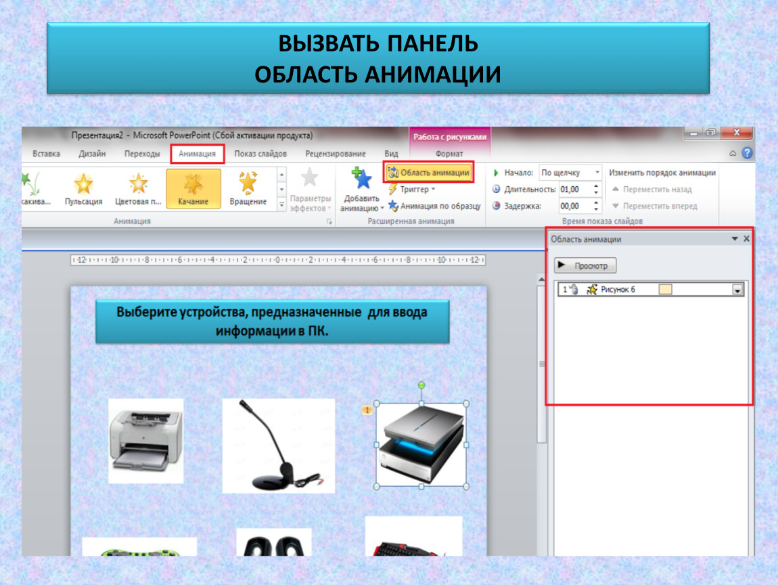
Task: Toggle the Область анимации pane button
Action: click(x=428, y=173)
